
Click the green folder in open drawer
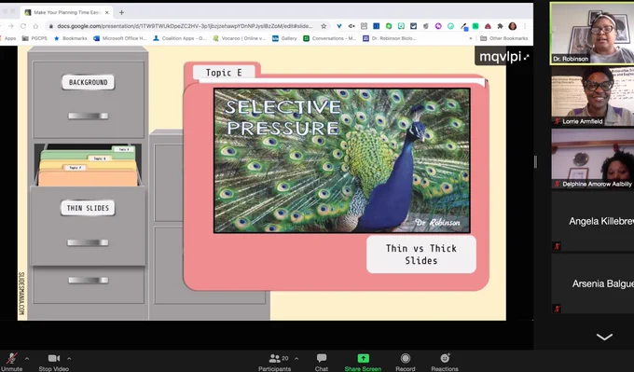89,154
